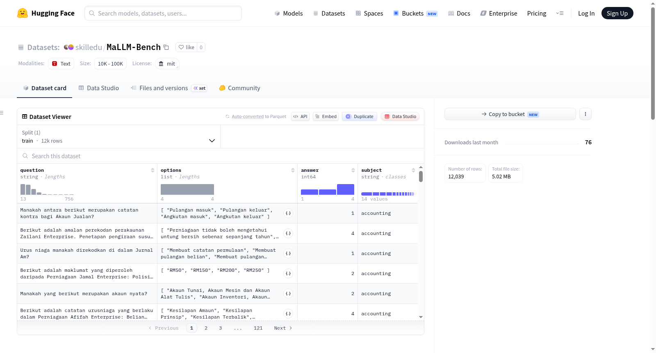Image resolution: width=656 pixels, height=353 pixels.
Task: Select the "Urus niaga manakah direkodkan" question cell
Action: pyautogui.click(x=87, y=253)
